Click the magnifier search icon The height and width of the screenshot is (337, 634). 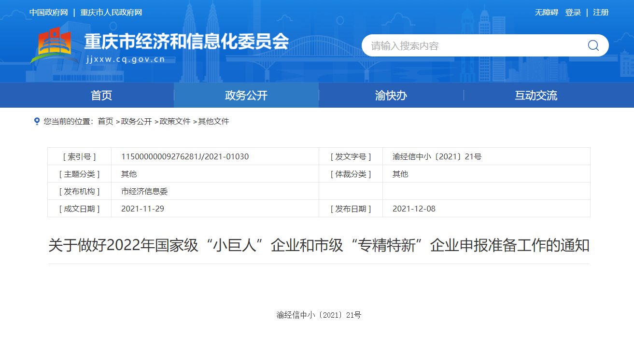pos(593,45)
